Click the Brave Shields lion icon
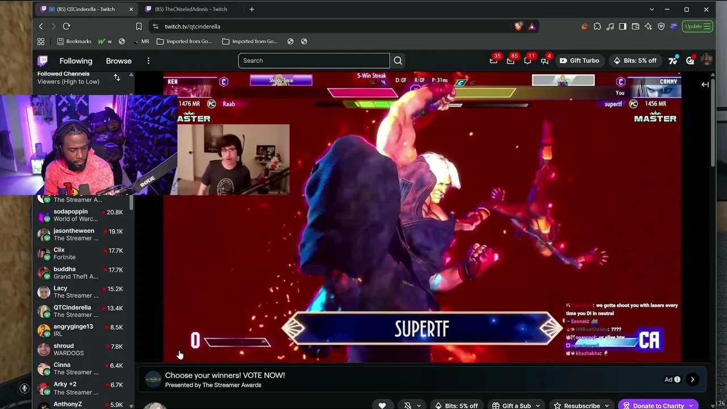The width and height of the screenshot is (727, 409). point(518,26)
